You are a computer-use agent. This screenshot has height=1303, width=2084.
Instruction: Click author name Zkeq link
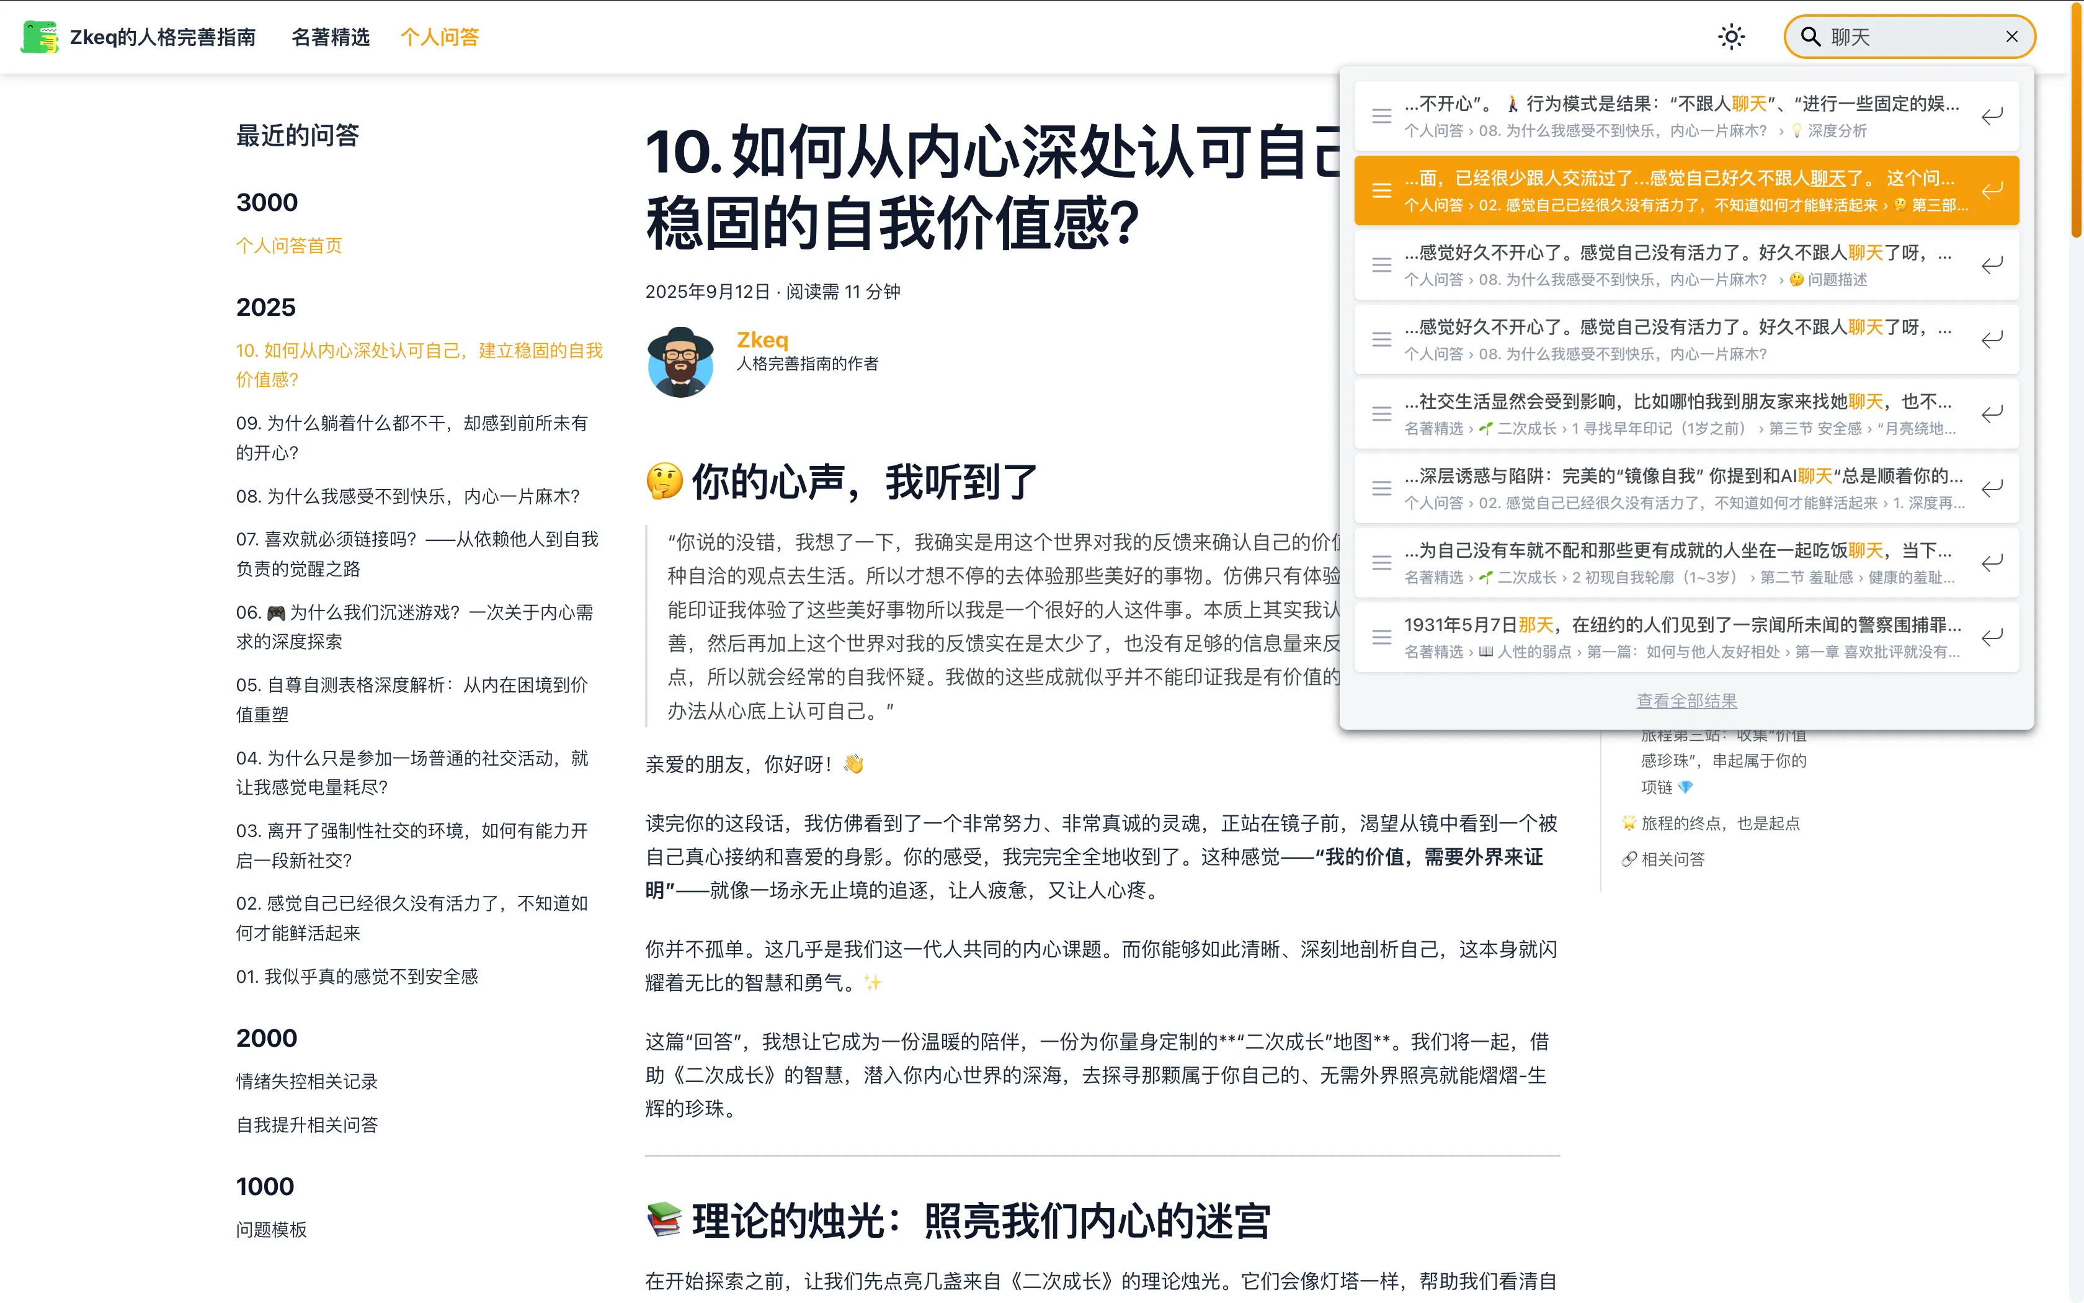pos(762,339)
